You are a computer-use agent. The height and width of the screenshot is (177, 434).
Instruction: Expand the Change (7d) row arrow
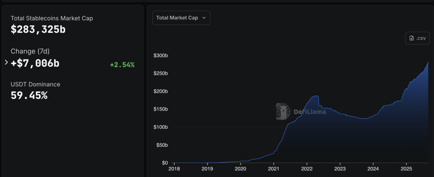[6, 63]
